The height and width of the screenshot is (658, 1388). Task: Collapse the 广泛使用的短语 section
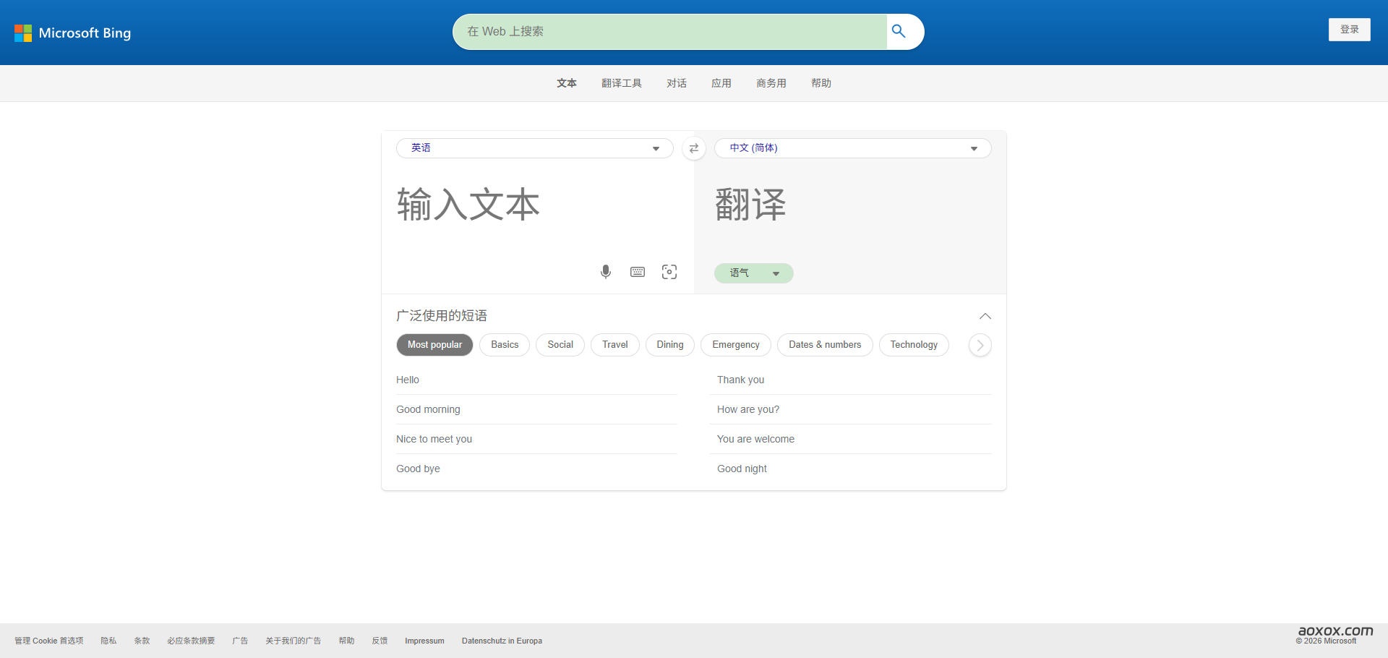[985, 316]
